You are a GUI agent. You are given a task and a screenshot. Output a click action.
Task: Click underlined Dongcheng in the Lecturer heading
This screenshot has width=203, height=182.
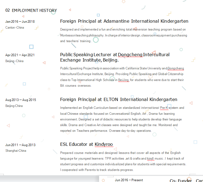click(130, 55)
